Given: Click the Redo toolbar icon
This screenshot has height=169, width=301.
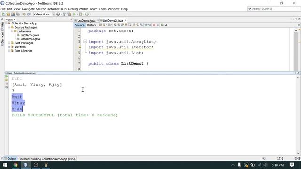Looking at the screenshot, I should click(x=29, y=14).
